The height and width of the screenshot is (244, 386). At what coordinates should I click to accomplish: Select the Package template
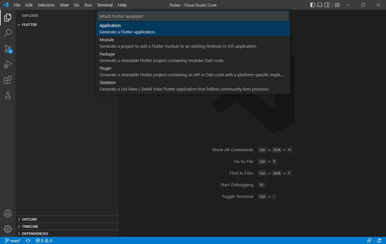(193, 57)
